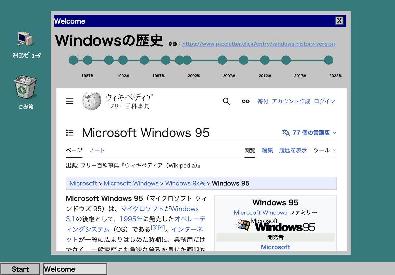Image resolution: width=395 pixels, height=275 pixels.
Task: Open the ptpclatter.click reference link
Action: tap(259, 44)
